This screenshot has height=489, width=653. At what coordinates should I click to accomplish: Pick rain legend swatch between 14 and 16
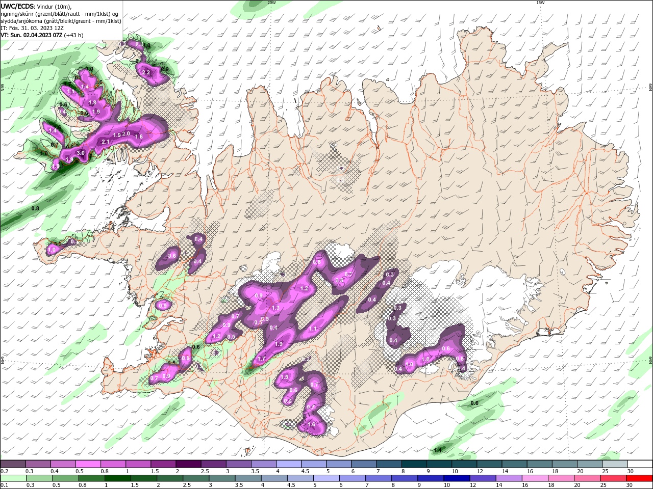pyautogui.click(x=508, y=478)
